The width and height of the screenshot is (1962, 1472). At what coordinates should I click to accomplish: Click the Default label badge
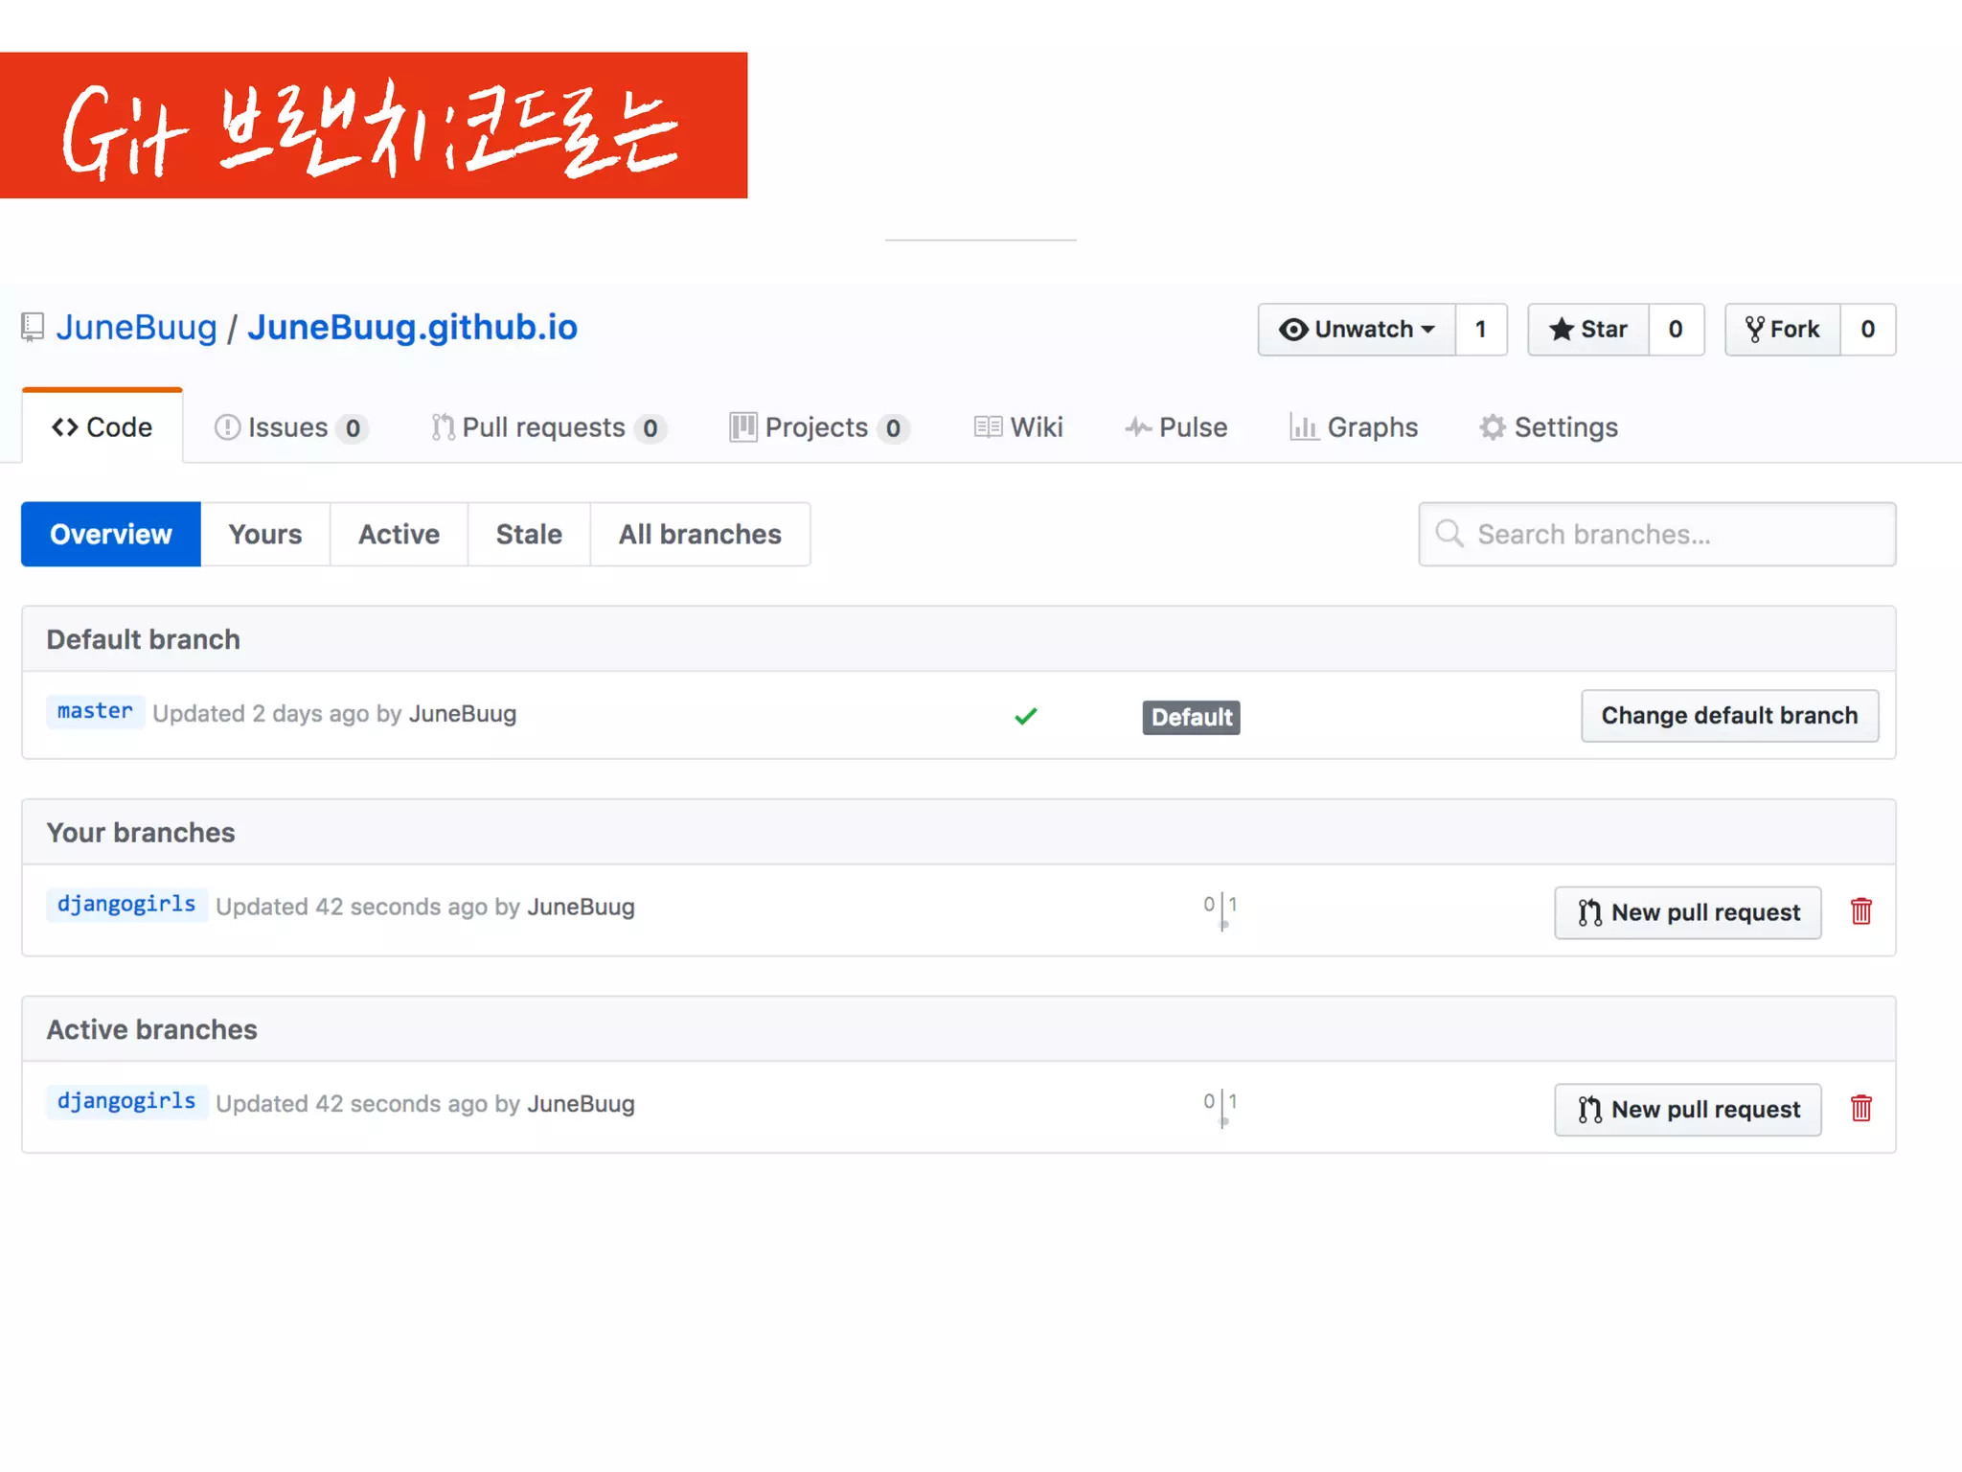tap(1192, 718)
